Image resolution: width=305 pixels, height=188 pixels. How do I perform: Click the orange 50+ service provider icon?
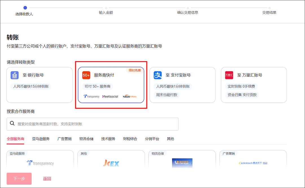(86, 75)
